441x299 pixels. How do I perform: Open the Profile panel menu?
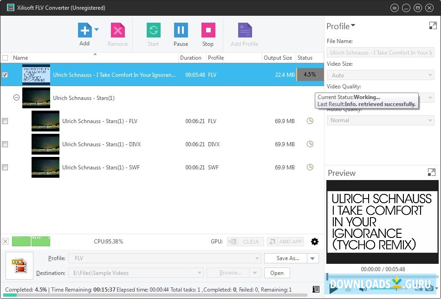(353, 26)
